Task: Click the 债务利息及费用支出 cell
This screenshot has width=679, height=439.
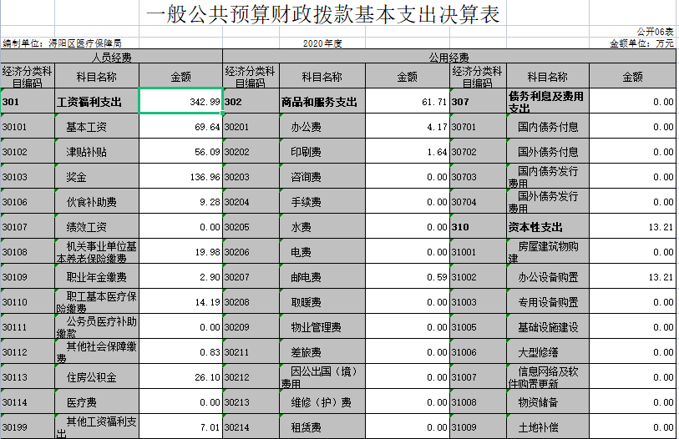Action: 547,102
